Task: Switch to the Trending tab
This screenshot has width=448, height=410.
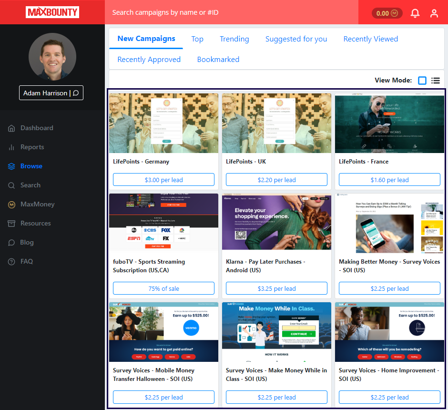Action: pyautogui.click(x=234, y=39)
